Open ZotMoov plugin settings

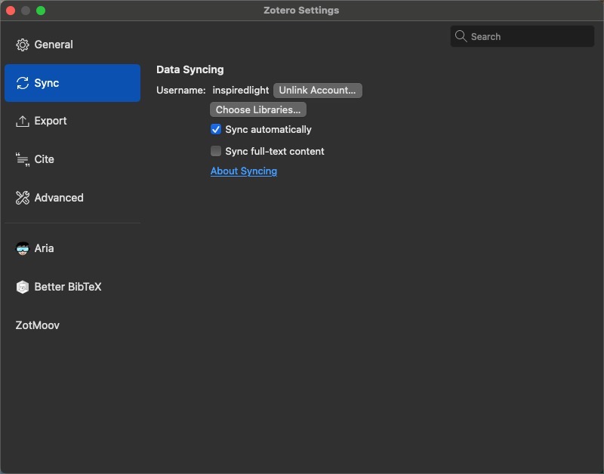(72, 325)
